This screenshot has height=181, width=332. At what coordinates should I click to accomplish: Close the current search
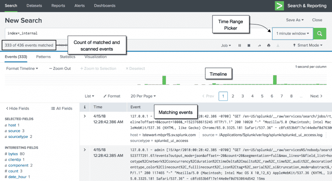point(317,20)
